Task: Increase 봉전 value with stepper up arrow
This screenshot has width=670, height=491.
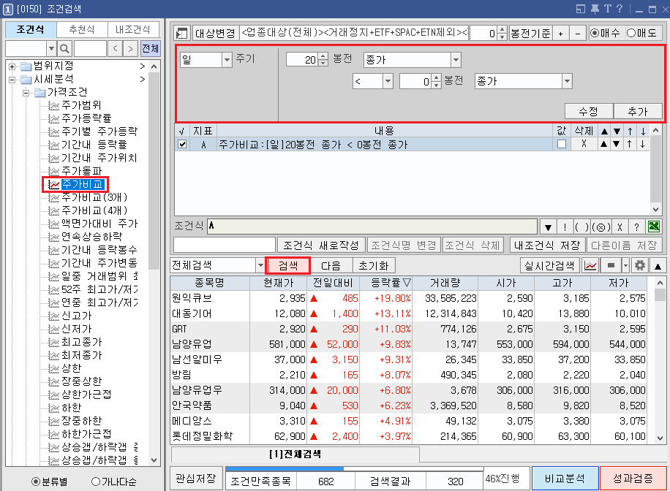Action: coord(324,57)
